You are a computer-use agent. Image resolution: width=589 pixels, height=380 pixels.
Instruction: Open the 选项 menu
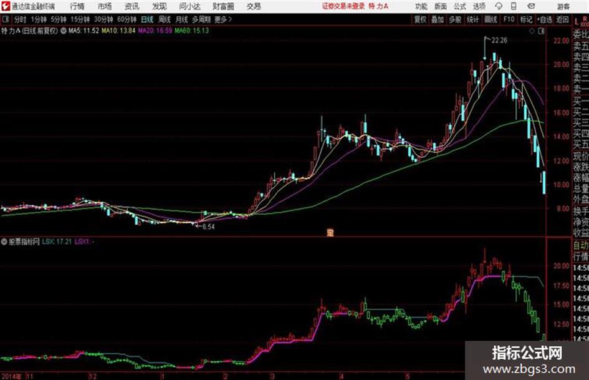(x=479, y=6)
